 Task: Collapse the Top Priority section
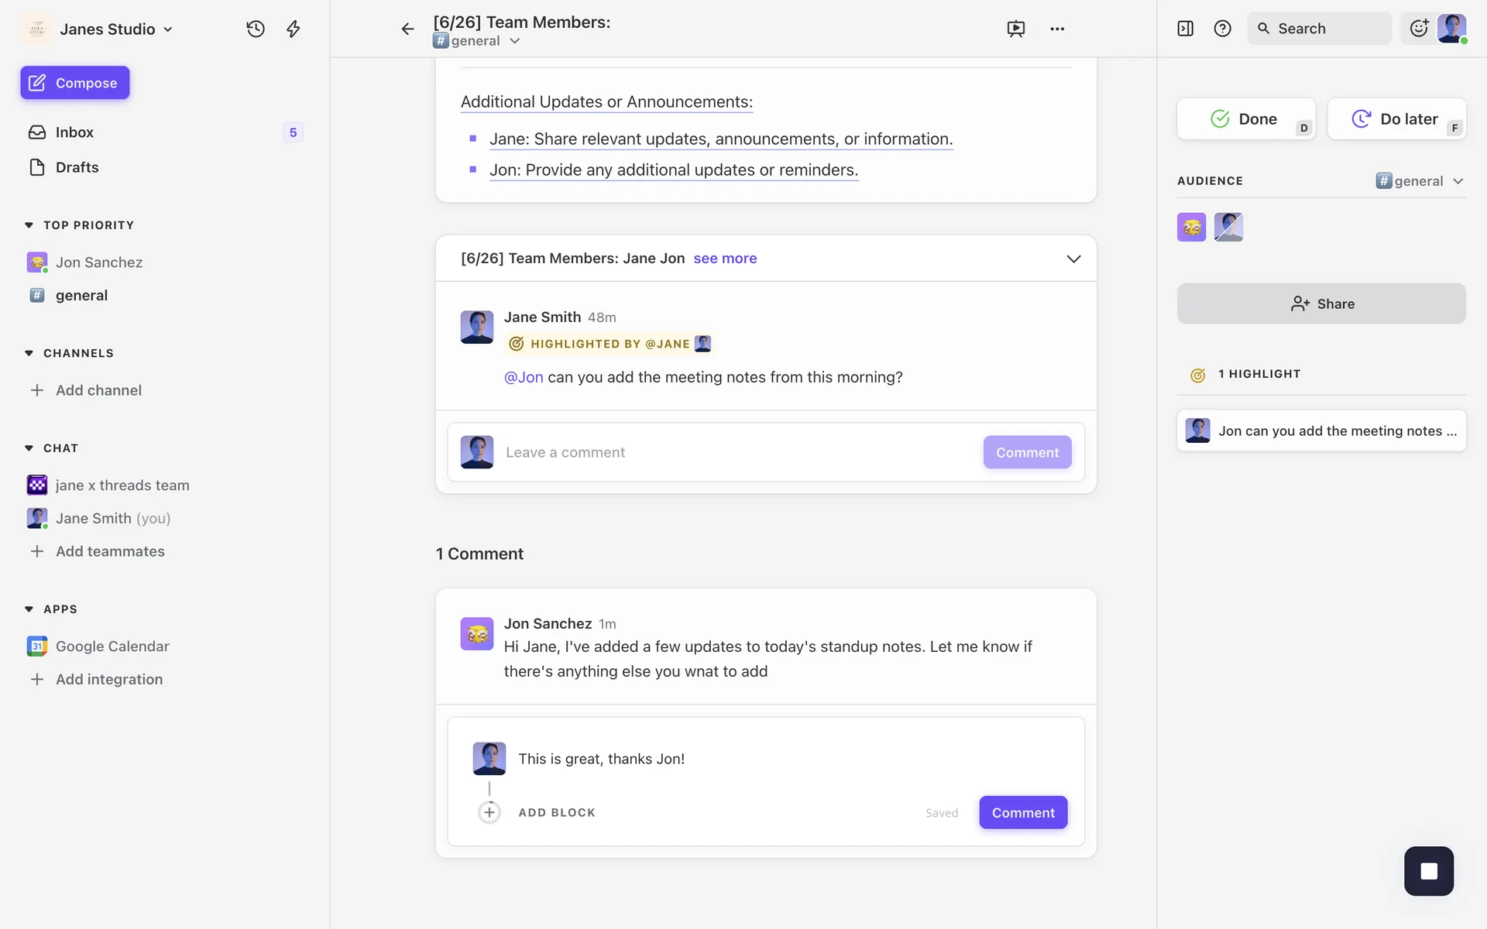coord(29,225)
